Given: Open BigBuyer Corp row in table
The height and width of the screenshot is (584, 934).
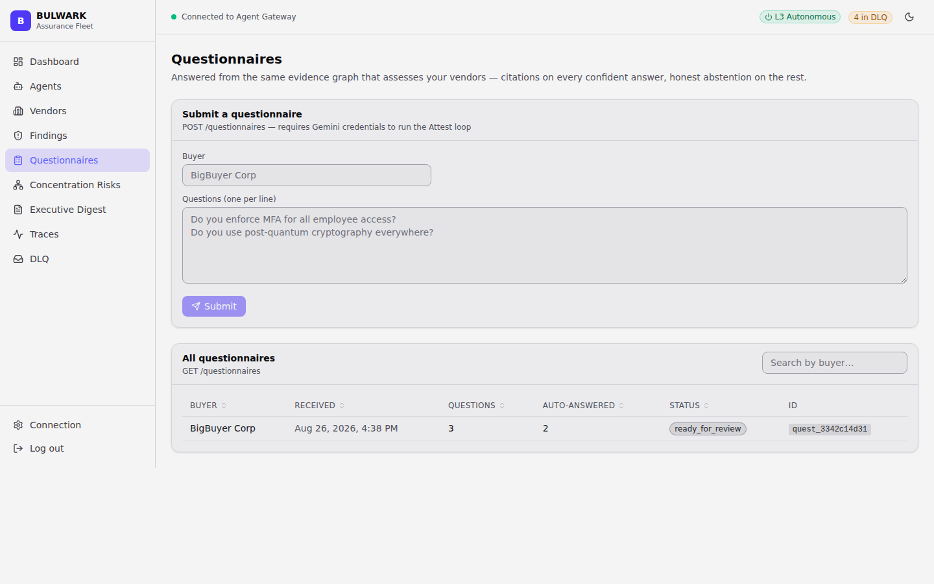Looking at the screenshot, I should click(545, 429).
